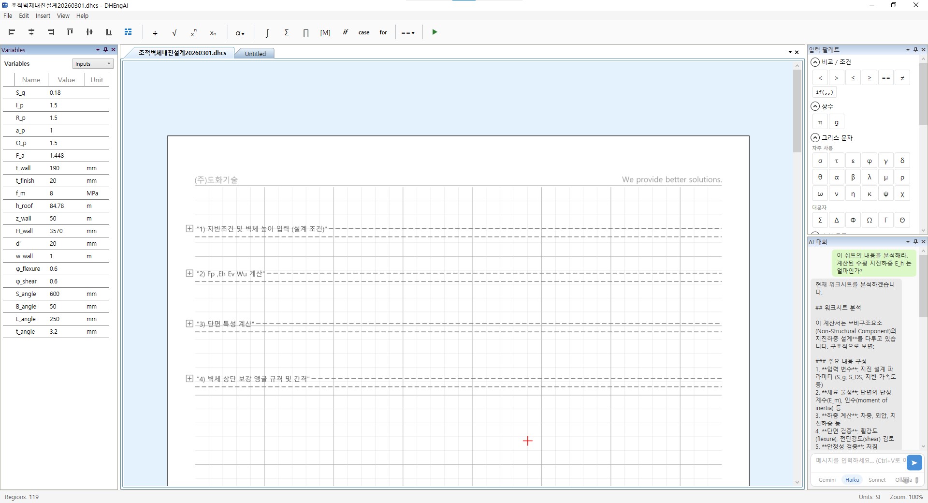
Task: Open the Inputs filter dropdown
Action: pos(93,64)
